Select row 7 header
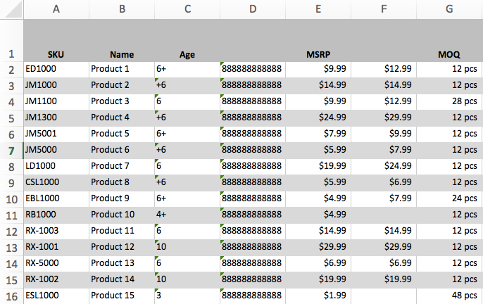The image size is (483, 304). coord(11,150)
